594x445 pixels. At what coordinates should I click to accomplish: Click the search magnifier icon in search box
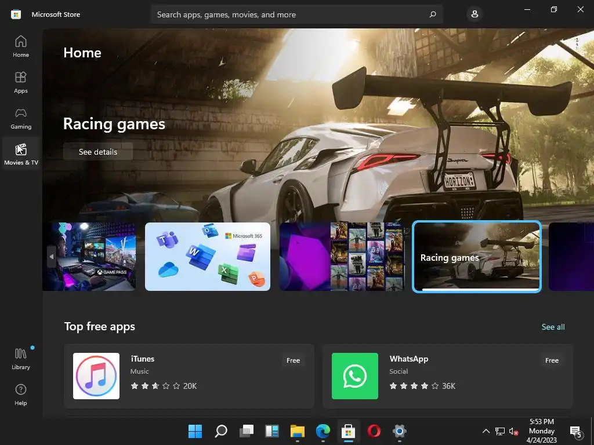click(433, 14)
